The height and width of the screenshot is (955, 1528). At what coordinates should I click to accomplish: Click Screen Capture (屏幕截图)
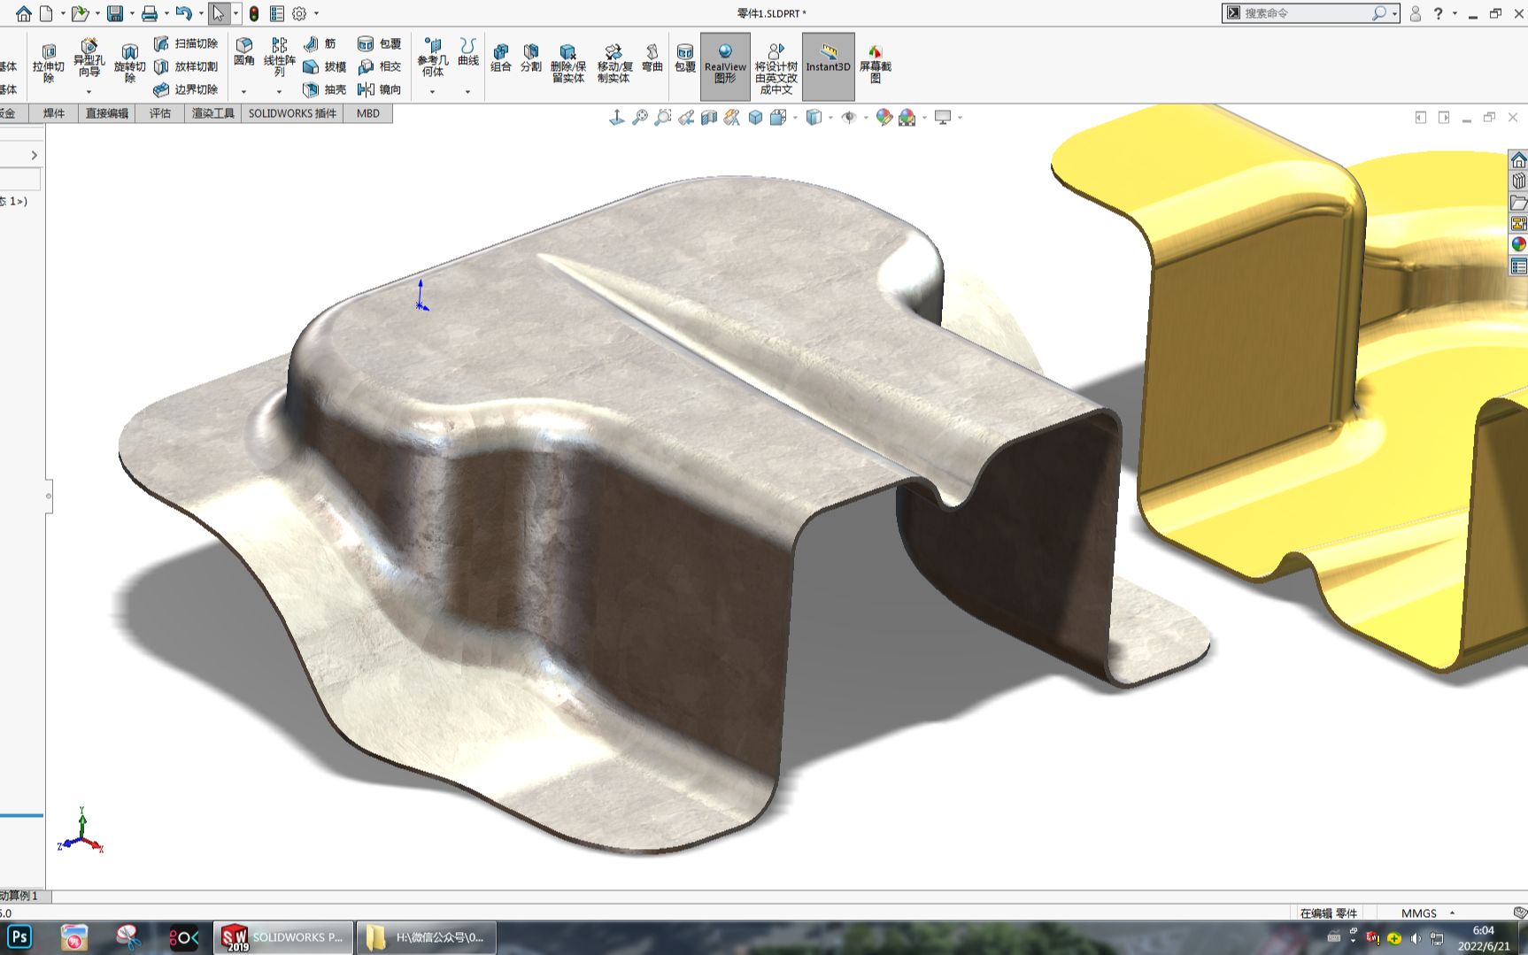876,63
